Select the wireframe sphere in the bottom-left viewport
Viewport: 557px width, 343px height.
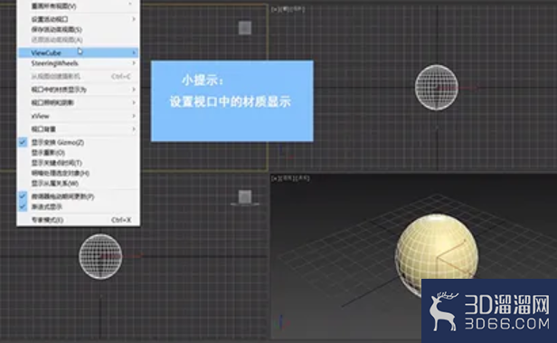100,256
